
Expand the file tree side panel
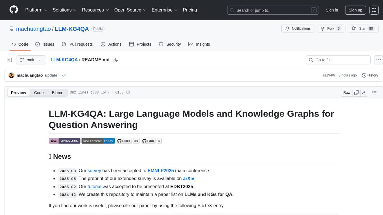coord(9,60)
